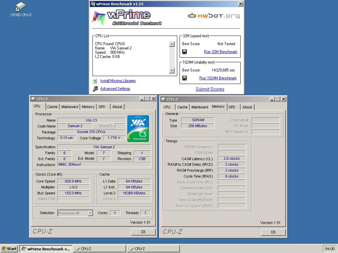Click the Bus Speed field 155.0 MHz
The height and width of the screenshot is (253, 338).
pyautogui.click(x=73, y=193)
